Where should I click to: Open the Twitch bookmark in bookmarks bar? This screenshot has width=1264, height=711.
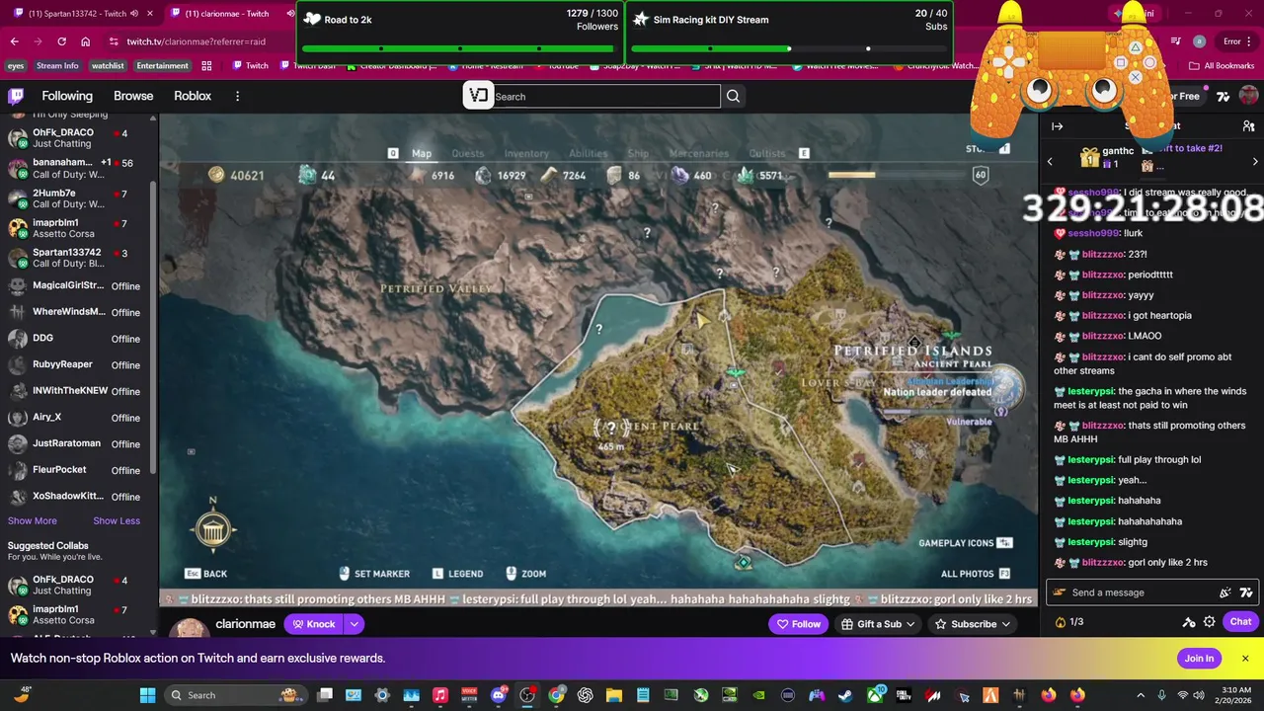pyautogui.click(x=250, y=66)
